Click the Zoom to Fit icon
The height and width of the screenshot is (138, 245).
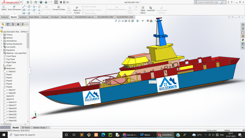pyautogui.click(x=116, y=21)
